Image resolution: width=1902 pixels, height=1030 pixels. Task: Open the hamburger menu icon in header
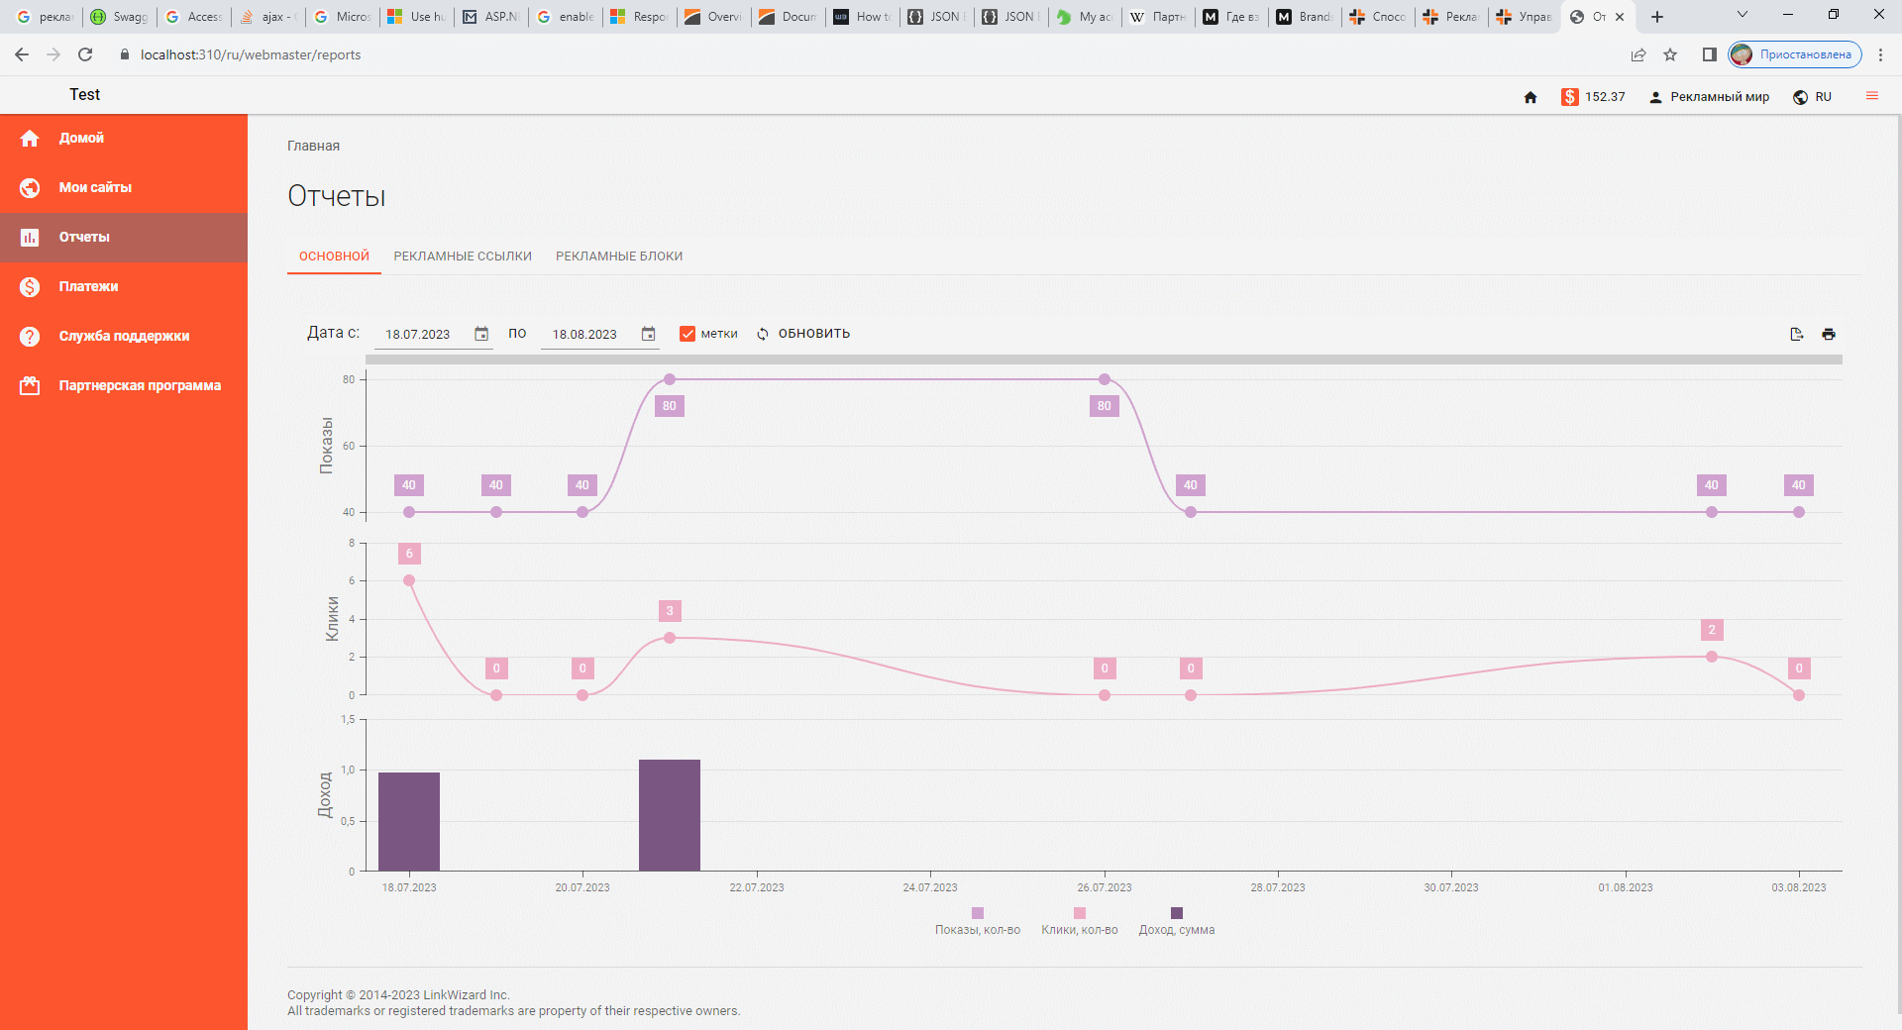[x=1871, y=96]
